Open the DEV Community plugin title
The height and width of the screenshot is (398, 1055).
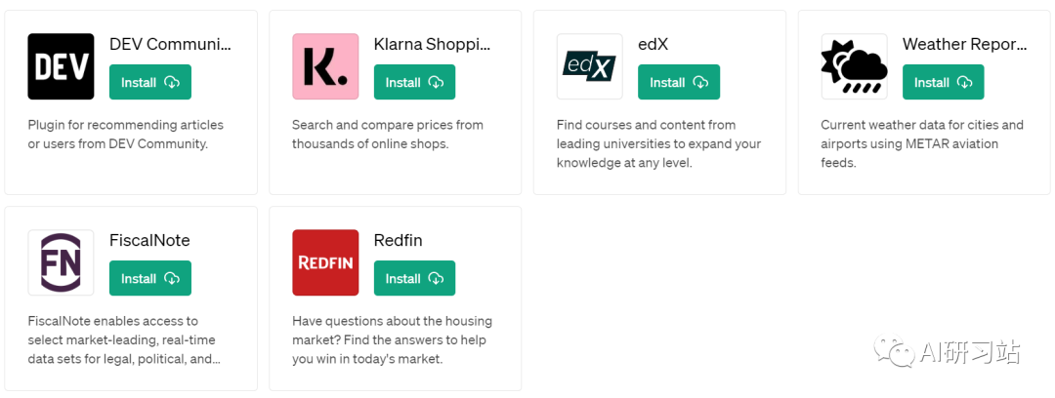click(170, 44)
